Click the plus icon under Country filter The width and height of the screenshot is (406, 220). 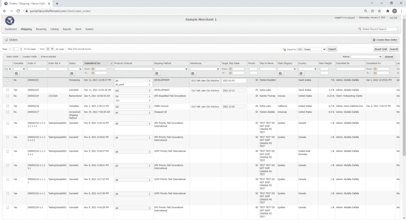coord(301,73)
